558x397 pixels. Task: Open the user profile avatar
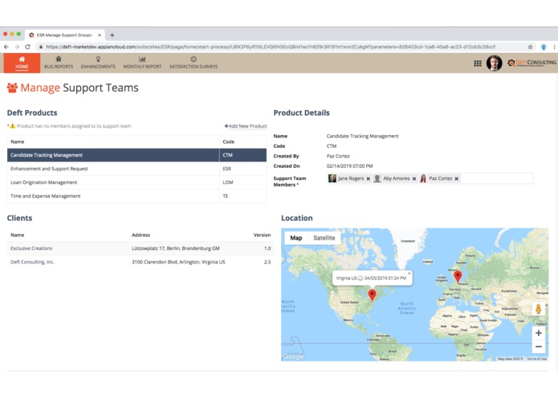click(494, 63)
